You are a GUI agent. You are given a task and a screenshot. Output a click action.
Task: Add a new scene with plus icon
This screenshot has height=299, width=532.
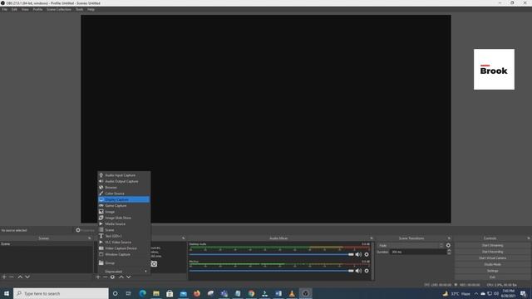pyautogui.click(x=4, y=277)
